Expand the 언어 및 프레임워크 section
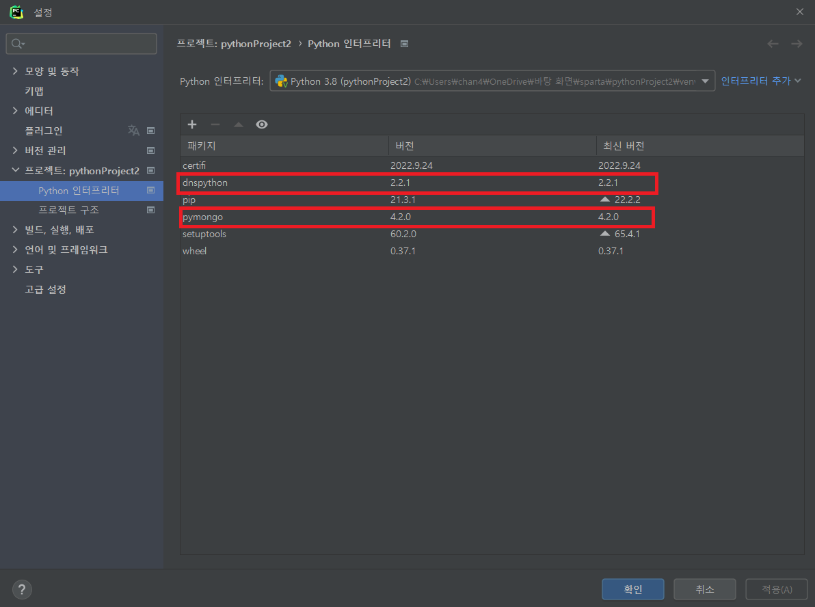815x607 pixels. 15,249
